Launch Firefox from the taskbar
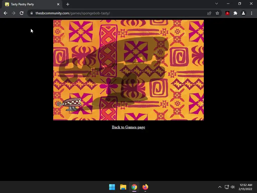The width and height of the screenshot is (257, 193). point(145,187)
